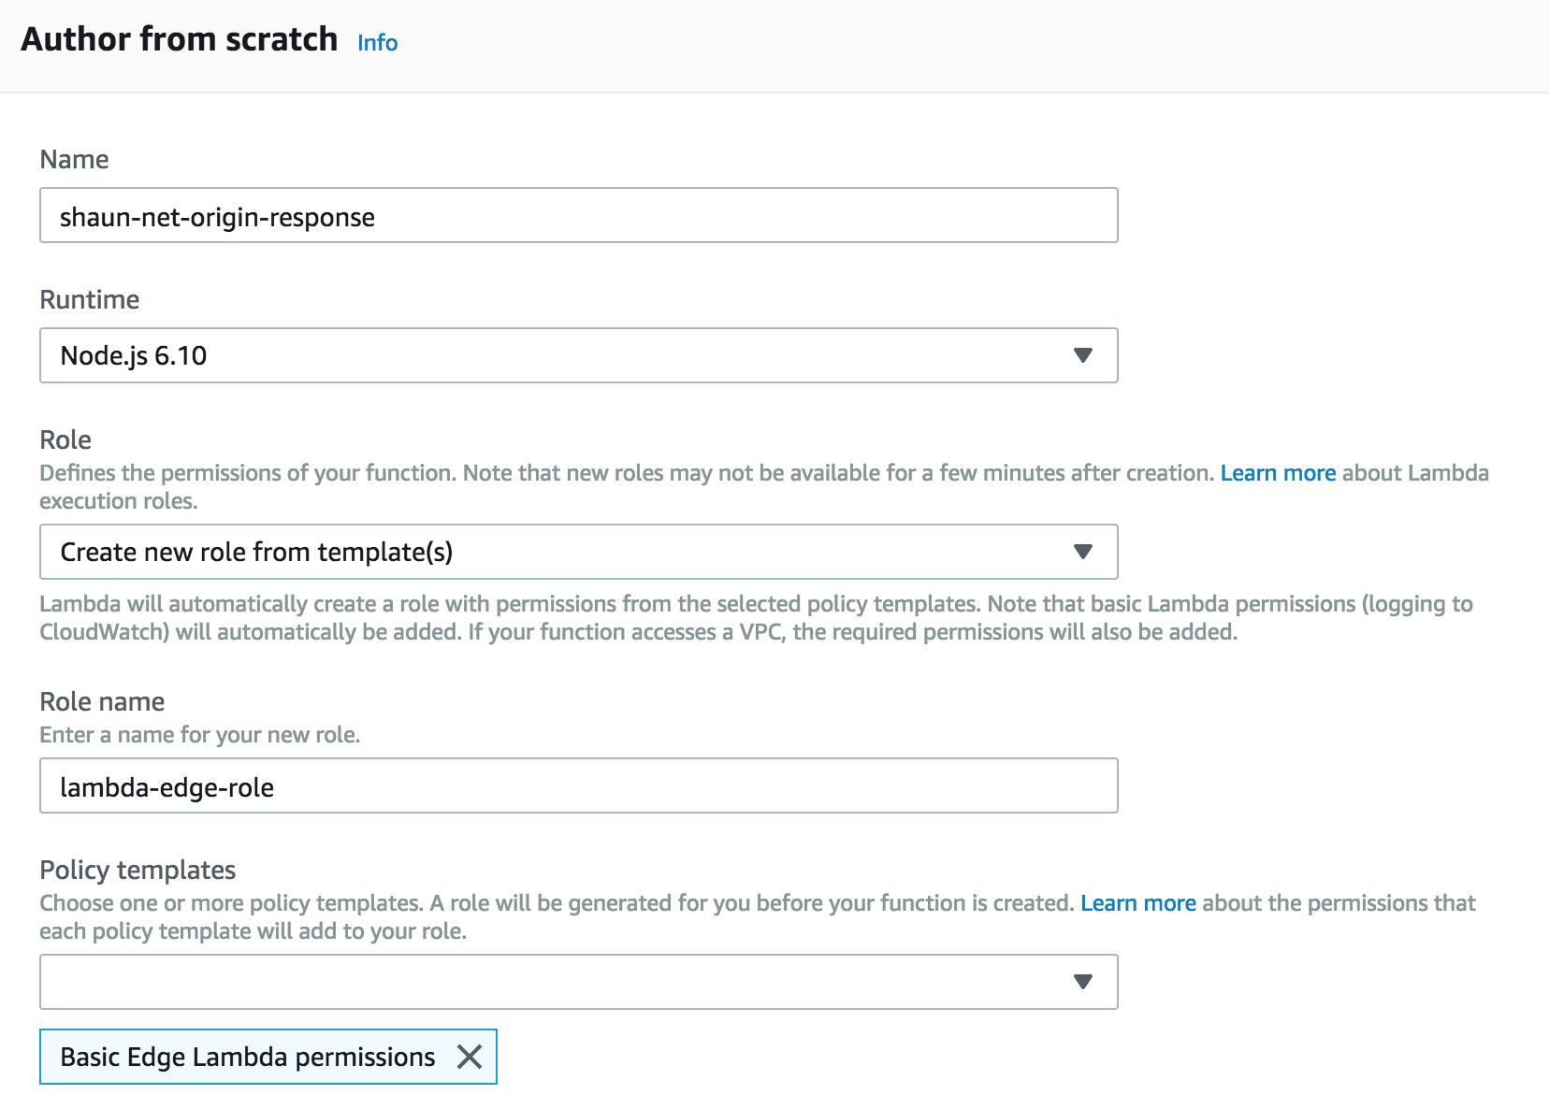Click the Runtime field label
The width and height of the screenshot is (1549, 1109).
tap(90, 300)
